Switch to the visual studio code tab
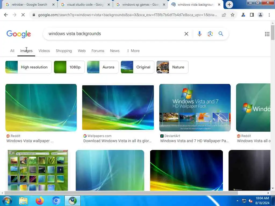The width and height of the screenshot is (275, 206). coord(85,5)
